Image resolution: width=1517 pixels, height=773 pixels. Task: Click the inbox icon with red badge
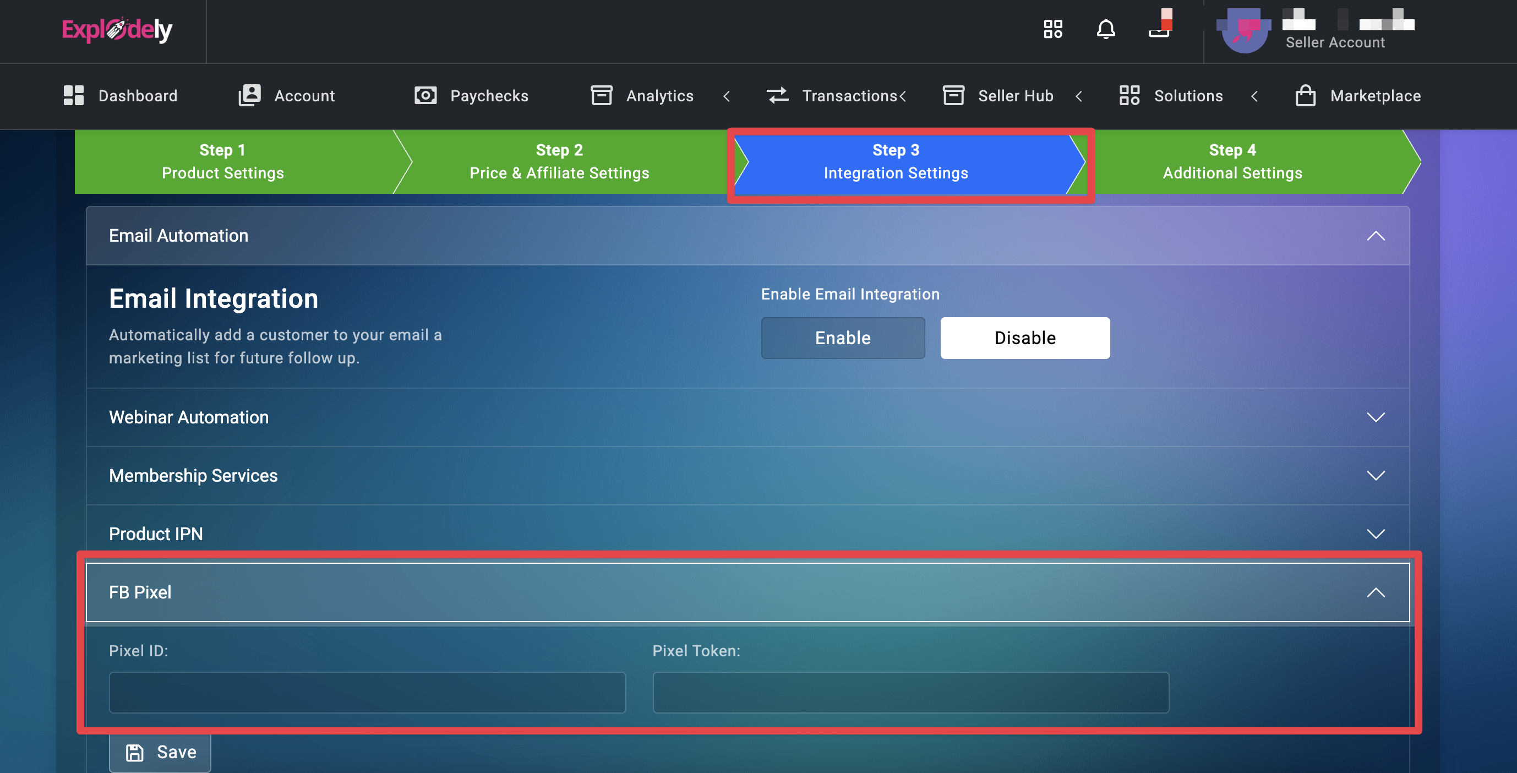[x=1159, y=27]
